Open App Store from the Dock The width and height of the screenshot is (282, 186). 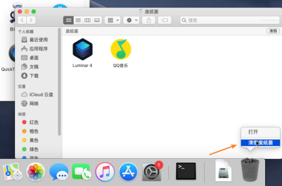click(x=128, y=172)
